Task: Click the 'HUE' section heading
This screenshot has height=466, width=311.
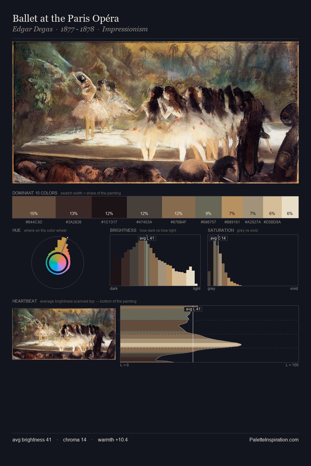Action: click(x=16, y=230)
